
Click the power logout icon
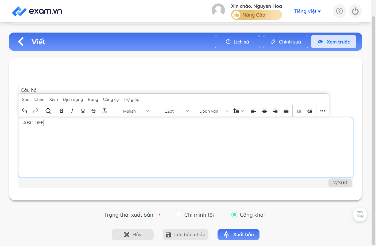[x=355, y=11]
